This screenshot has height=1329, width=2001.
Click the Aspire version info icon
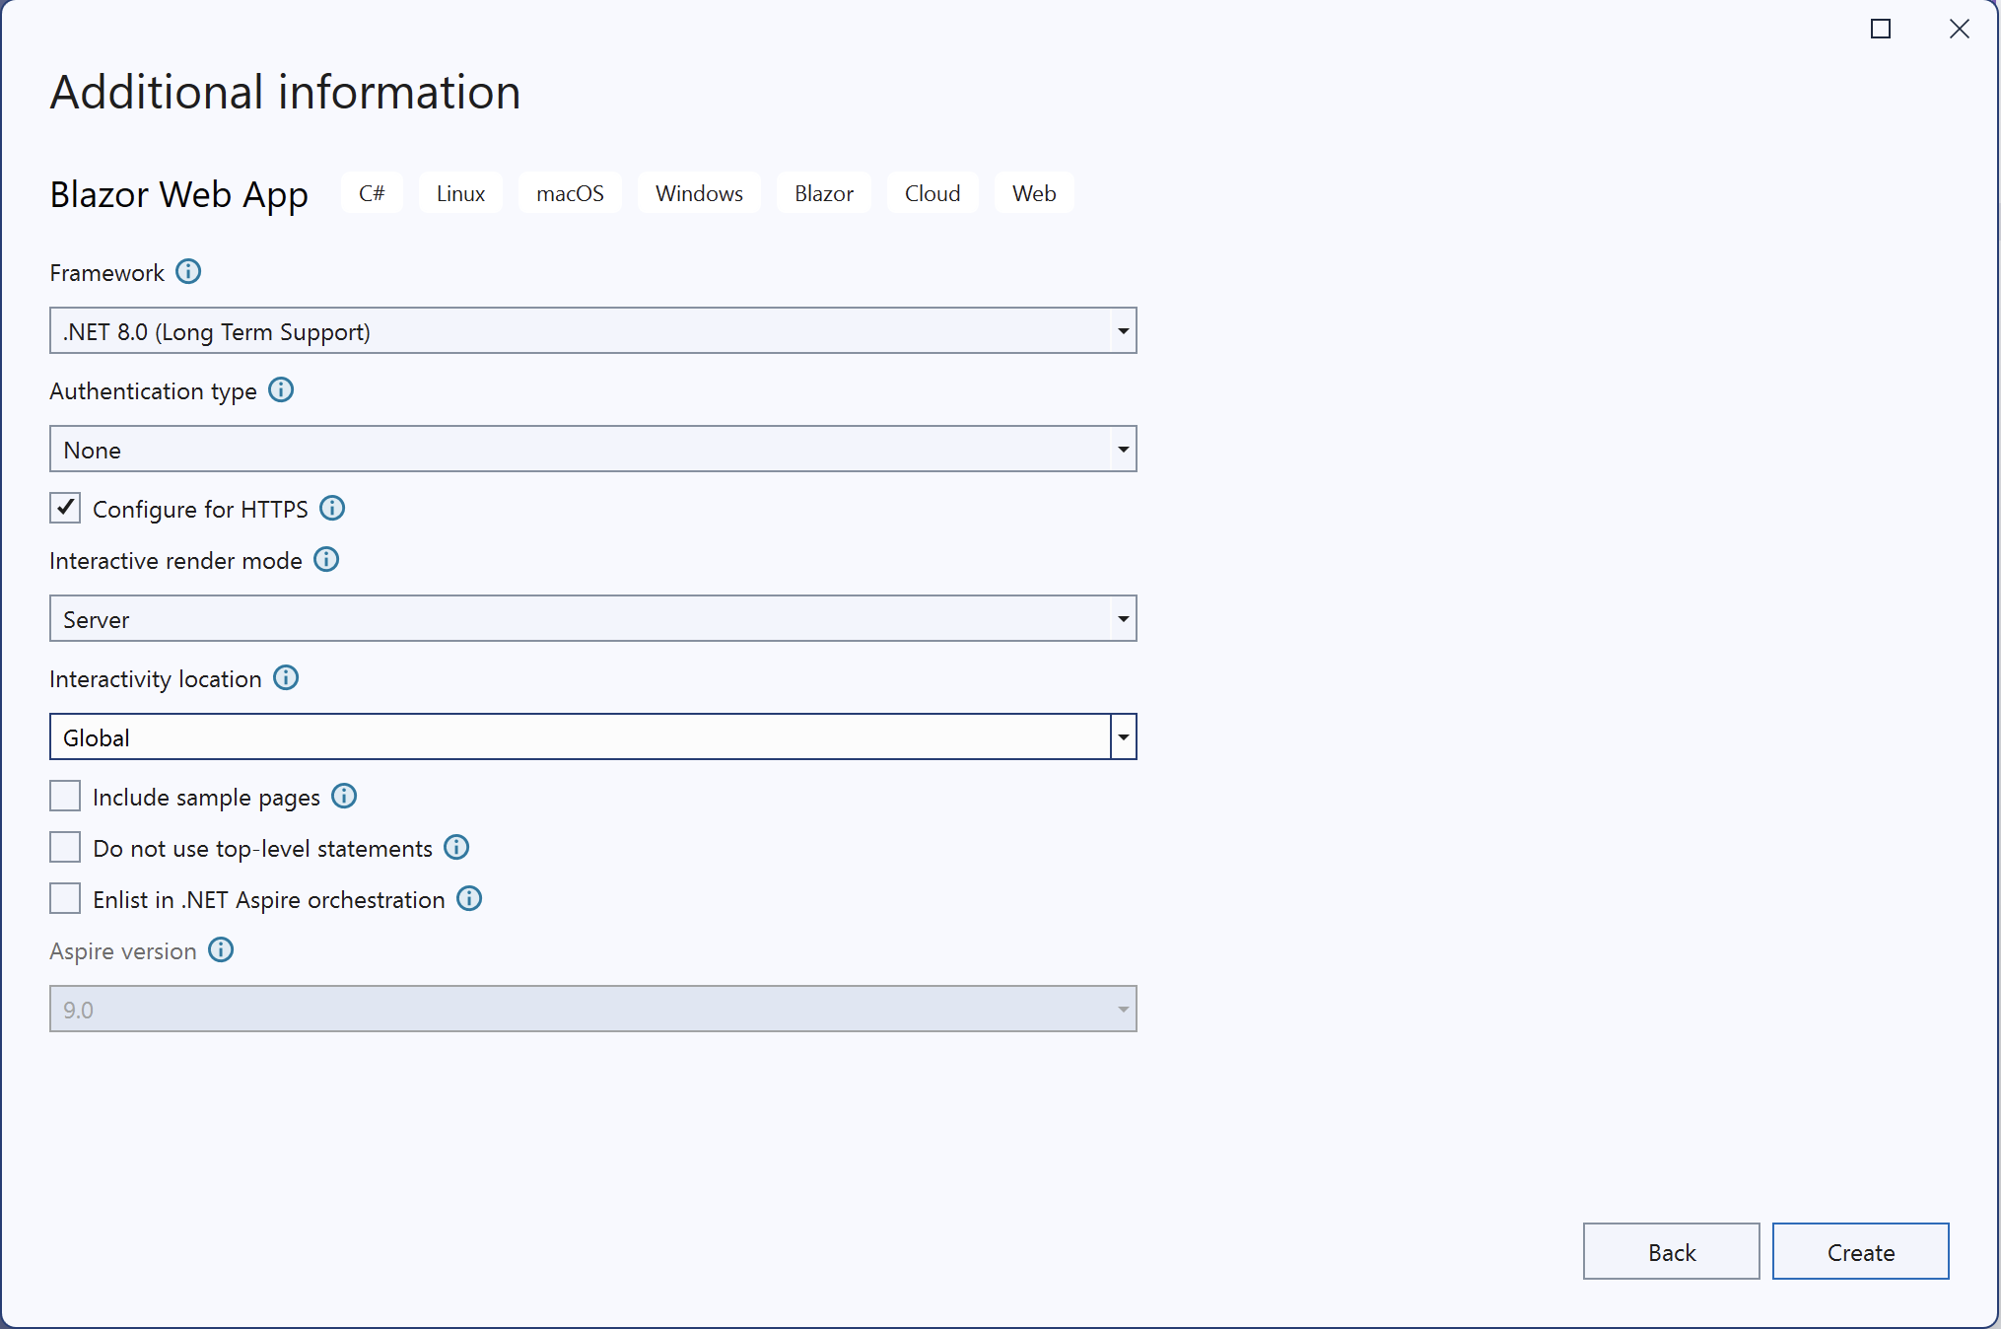tap(221, 949)
